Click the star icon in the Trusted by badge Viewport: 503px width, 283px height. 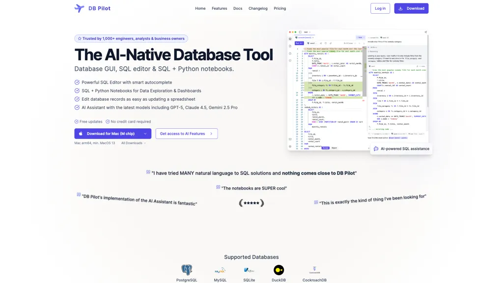coord(79,38)
